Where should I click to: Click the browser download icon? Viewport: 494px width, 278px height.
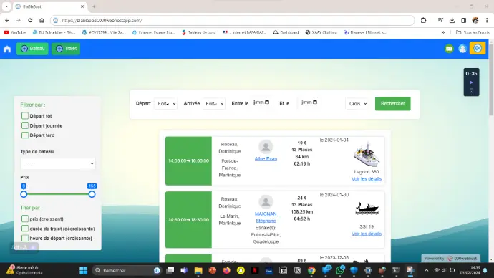pos(452,21)
